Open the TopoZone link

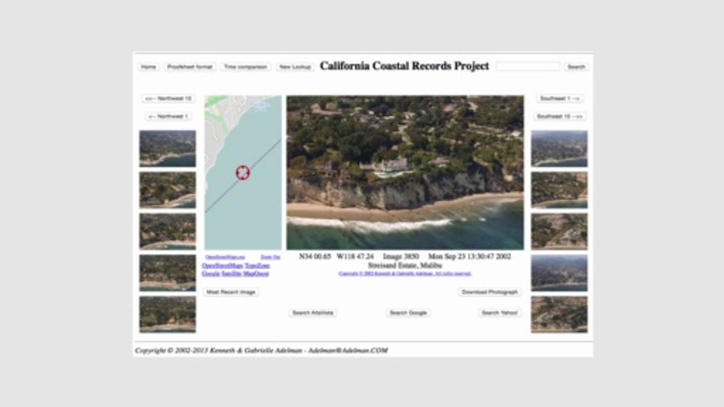257,266
